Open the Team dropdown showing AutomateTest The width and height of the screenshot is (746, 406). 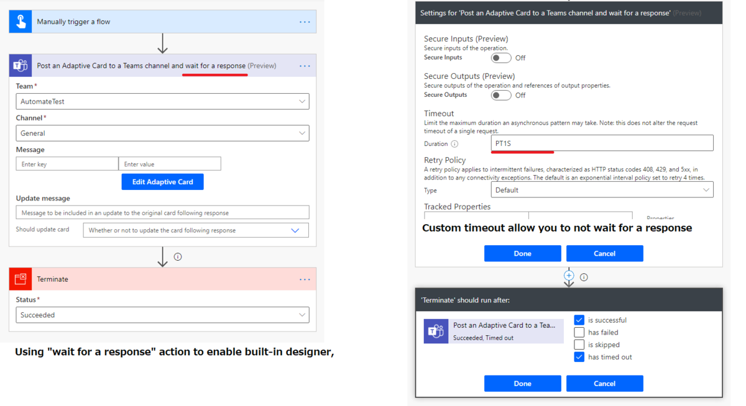point(162,101)
